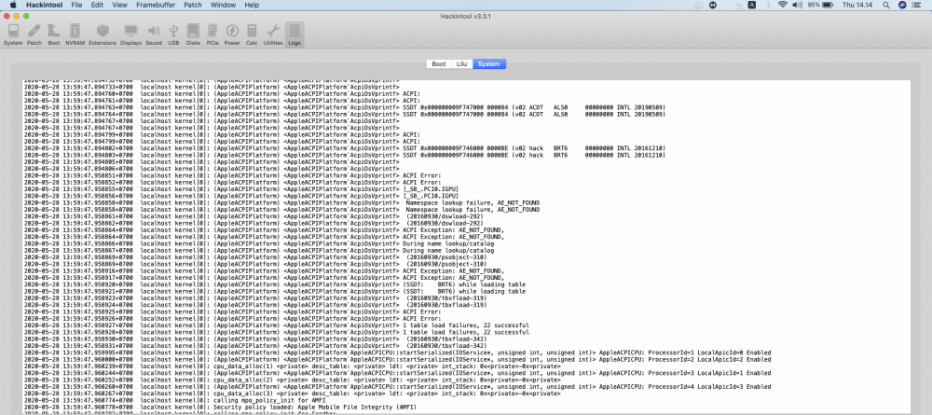Viewport: 932px width, 415px height.
Task: Open the Calc toolbar section
Action: pyautogui.click(x=252, y=35)
